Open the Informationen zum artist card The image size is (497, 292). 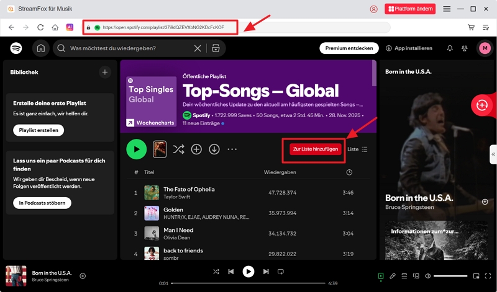[436, 240]
